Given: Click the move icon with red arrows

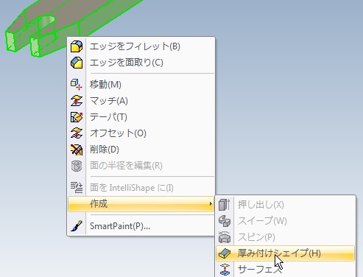Looking at the screenshot, I should point(77,85).
